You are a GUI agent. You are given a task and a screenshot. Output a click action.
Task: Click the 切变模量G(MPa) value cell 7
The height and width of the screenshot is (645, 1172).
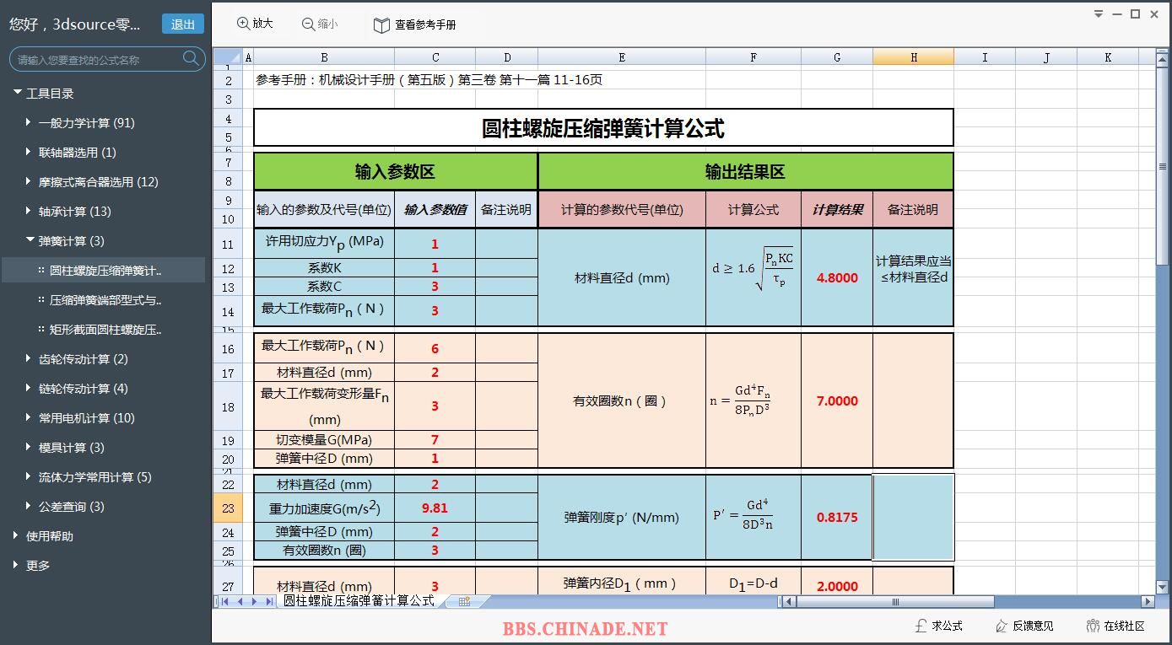[x=435, y=439]
